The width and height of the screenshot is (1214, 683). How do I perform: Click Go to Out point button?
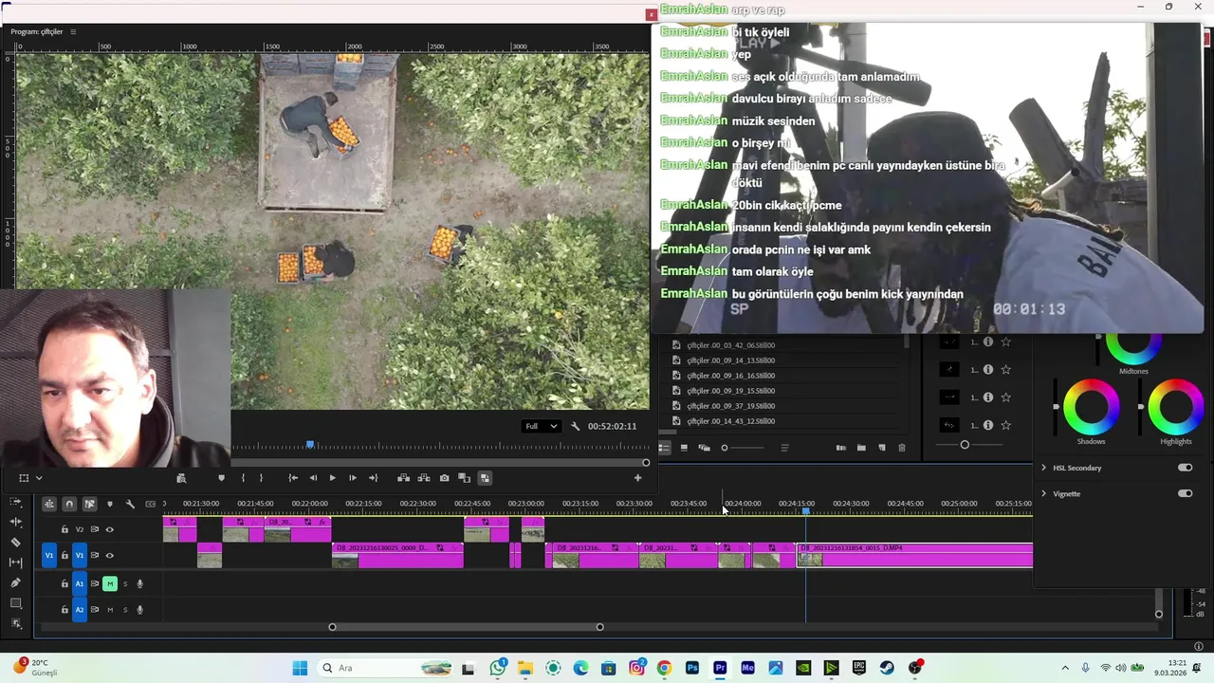point(373,478)
